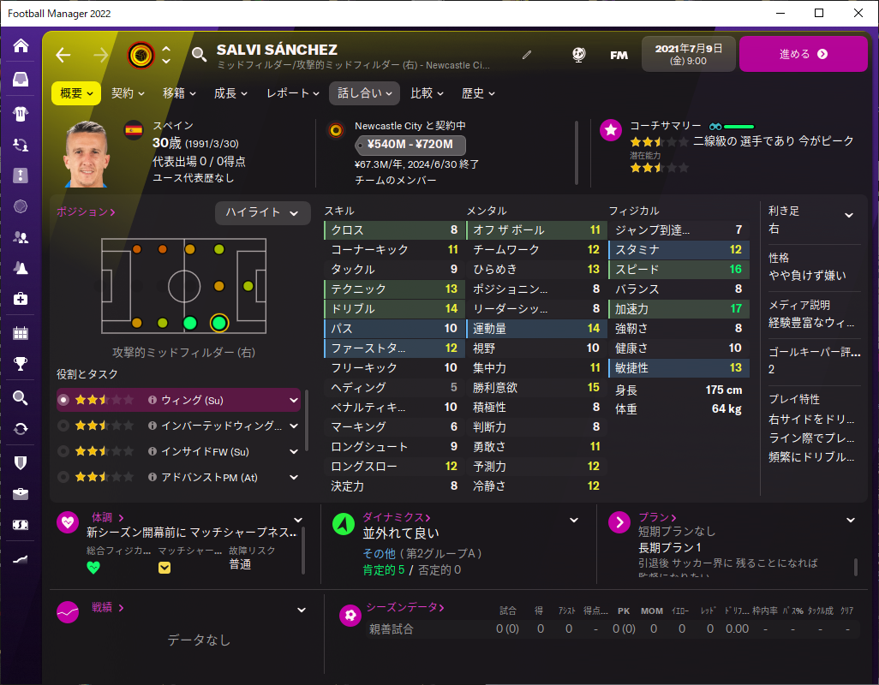Expand the Form (戦績) panel chevron
Viewport: 879px width, 685px height.
pos(301,610)
